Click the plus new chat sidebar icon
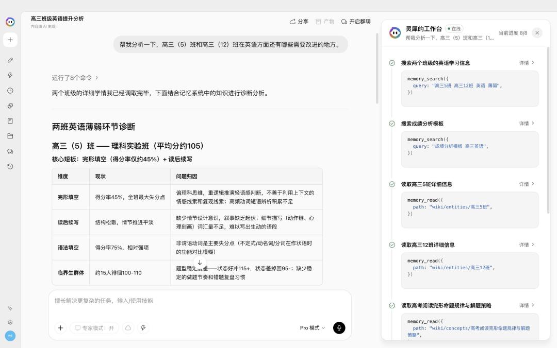 [10, 40]
